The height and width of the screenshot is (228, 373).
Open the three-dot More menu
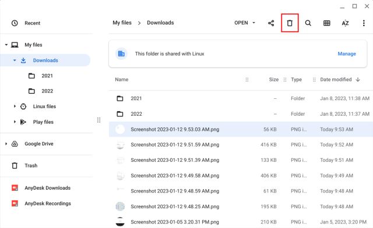pos(364,23)
